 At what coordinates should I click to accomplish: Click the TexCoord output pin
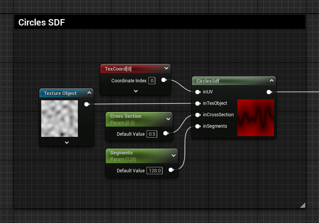[x=164, y=80]
